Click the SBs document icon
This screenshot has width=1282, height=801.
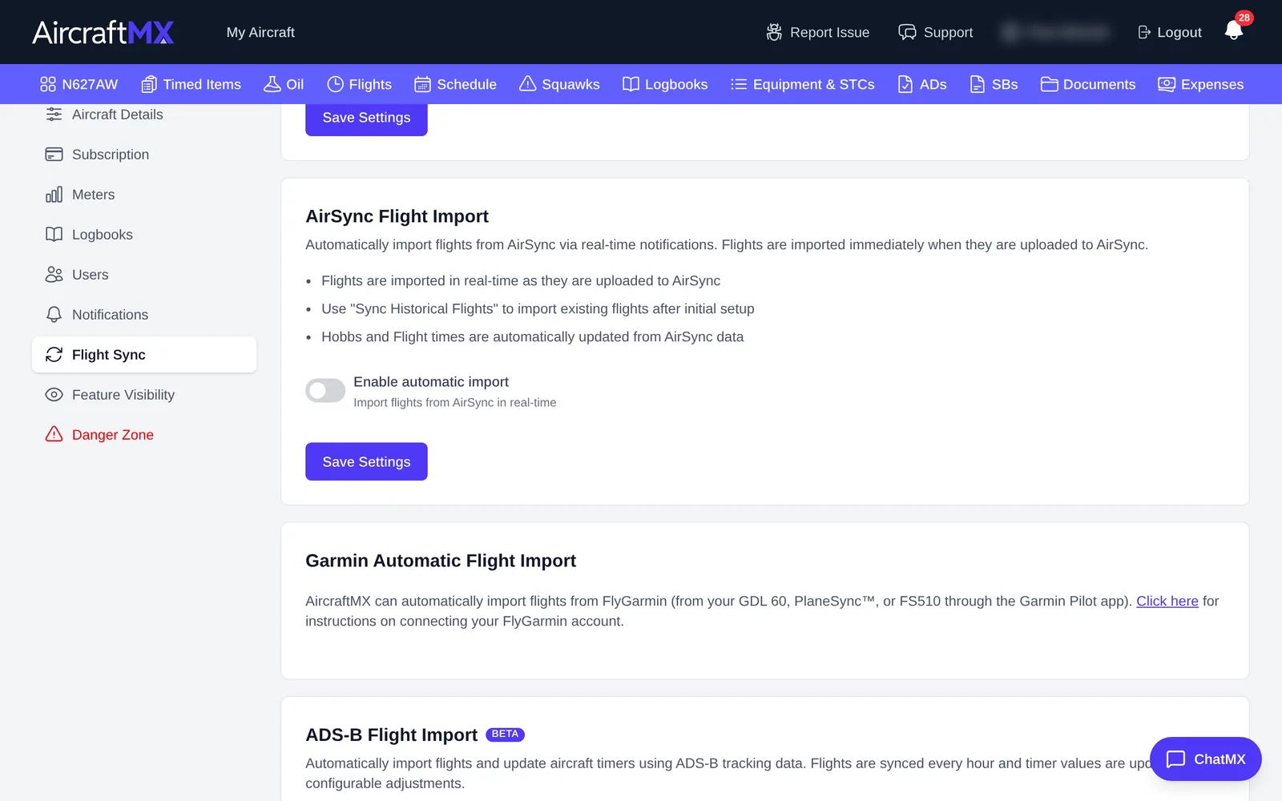pyautogui.click(x=978, y=84)
